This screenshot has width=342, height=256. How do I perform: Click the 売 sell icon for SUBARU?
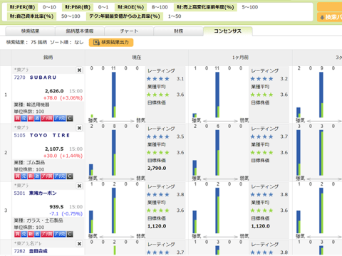(x=24, y=118)
